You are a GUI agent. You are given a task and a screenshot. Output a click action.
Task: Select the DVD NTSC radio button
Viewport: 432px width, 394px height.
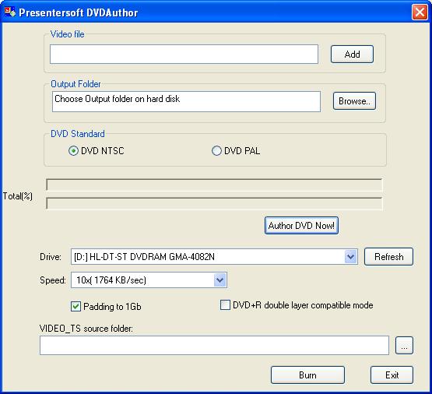click(73, 151)
